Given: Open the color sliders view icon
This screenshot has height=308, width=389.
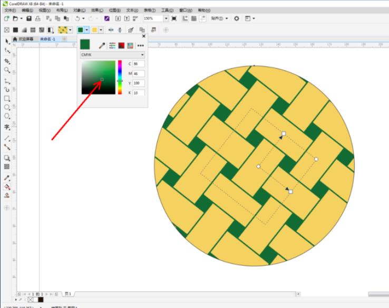Looking at the screenshot, I should click(x=112, y=46).
